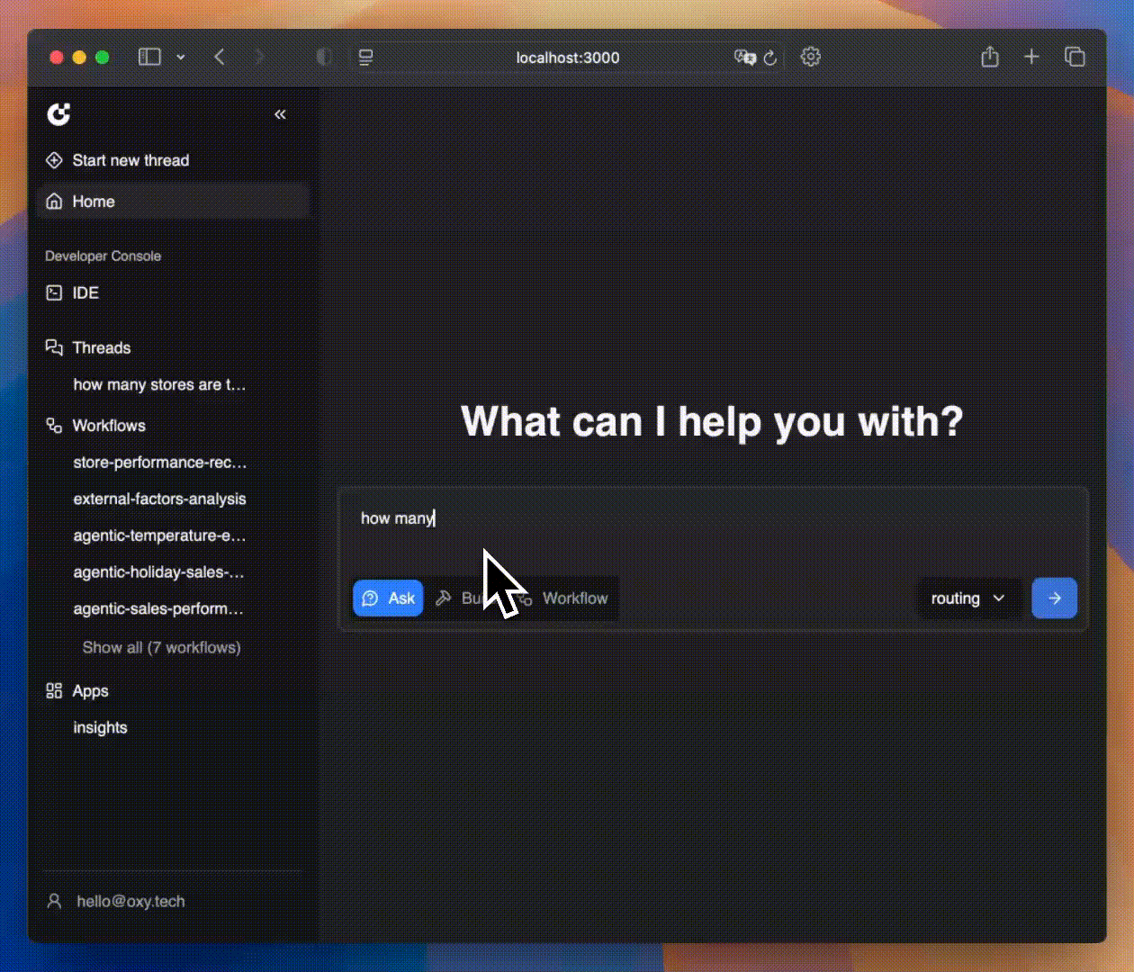The image size is (1134, 972).
Task: Open external-factors-analysis workflow
Action: coord(159,499)
